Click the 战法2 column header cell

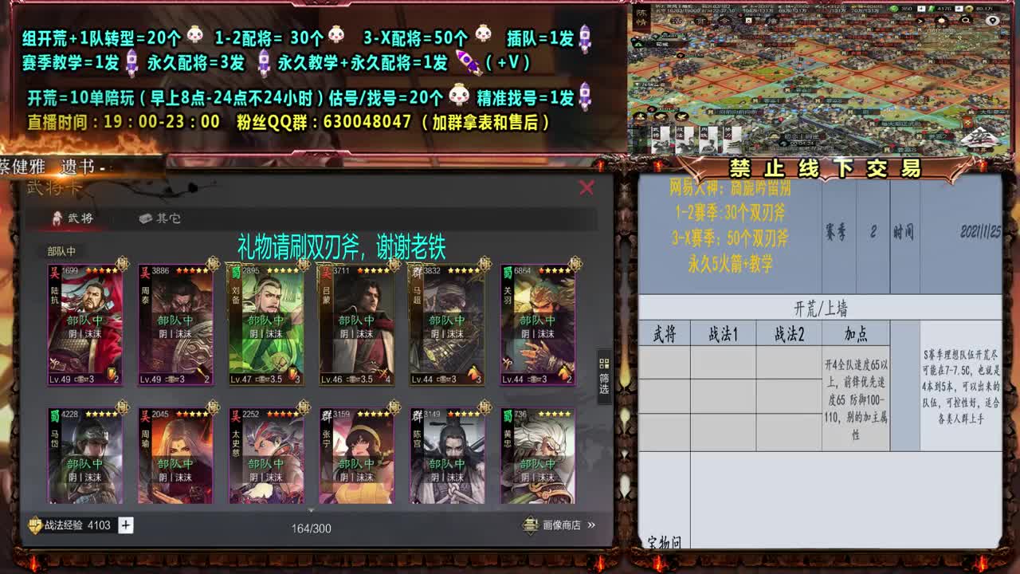[x=789, y=333]
